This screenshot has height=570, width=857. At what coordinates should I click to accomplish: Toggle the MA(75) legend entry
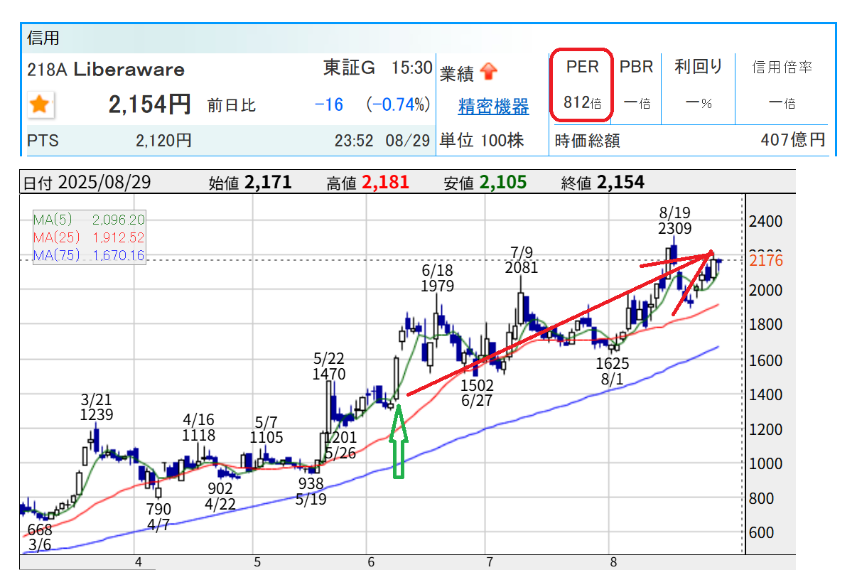click(89, 255)
